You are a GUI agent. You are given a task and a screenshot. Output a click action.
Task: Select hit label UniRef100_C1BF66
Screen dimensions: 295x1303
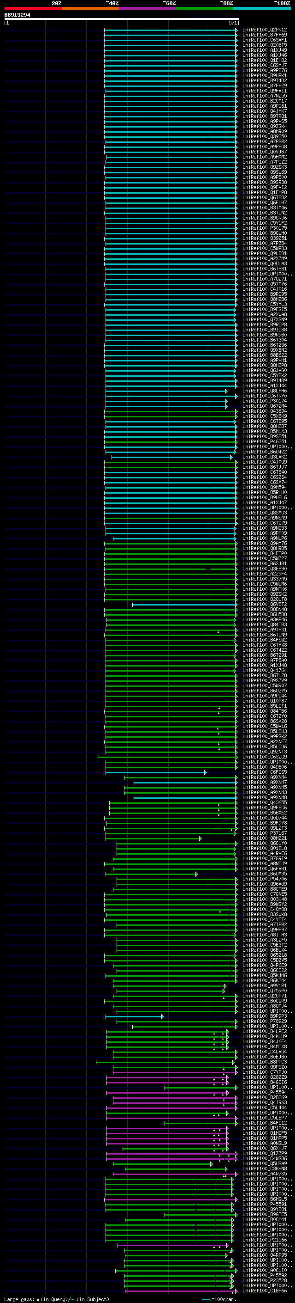265,1291
